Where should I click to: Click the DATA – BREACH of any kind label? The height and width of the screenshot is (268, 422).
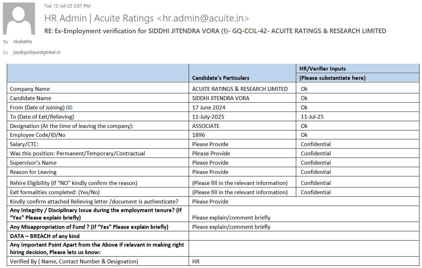click(x=45, y=236)
